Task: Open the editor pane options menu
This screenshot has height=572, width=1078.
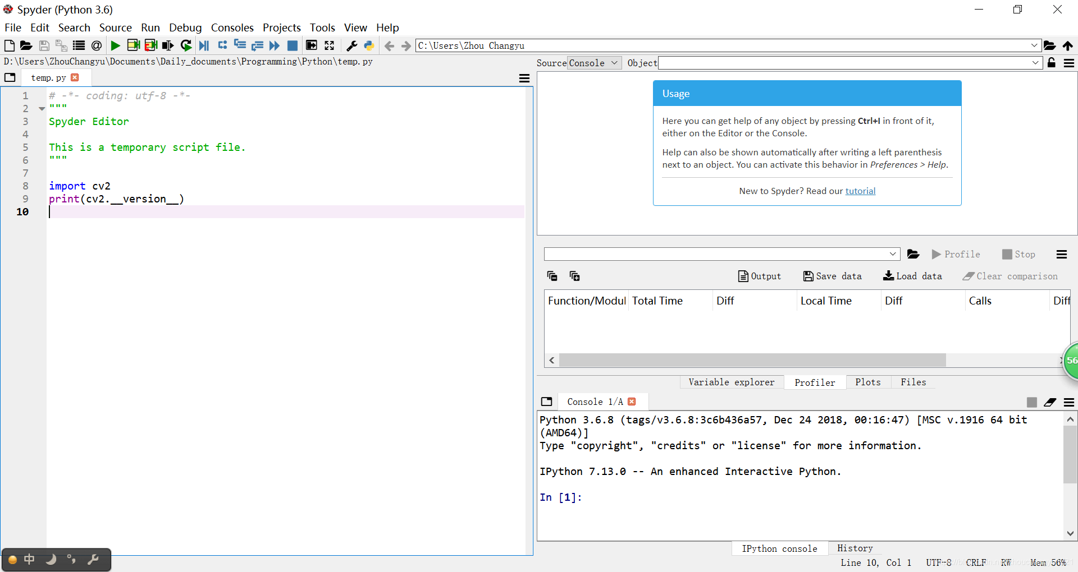Action: pyautogui.click(x=524, y=79)
